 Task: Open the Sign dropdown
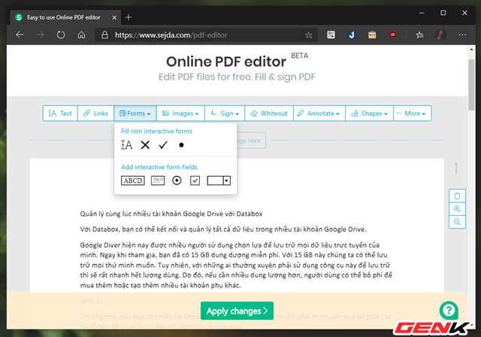(x=225, y=114)
